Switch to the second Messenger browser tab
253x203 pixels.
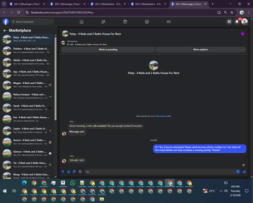[x=67, y=4]
